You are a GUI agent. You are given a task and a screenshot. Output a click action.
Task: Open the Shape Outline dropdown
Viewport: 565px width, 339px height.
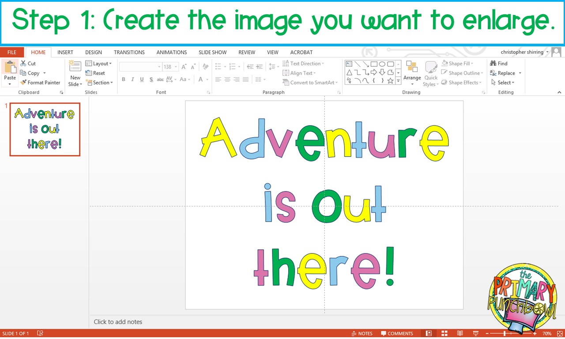point(463,73)
